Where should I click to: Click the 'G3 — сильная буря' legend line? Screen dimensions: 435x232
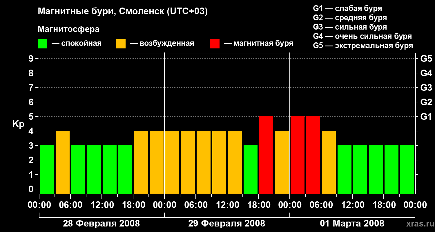(350, 27)
